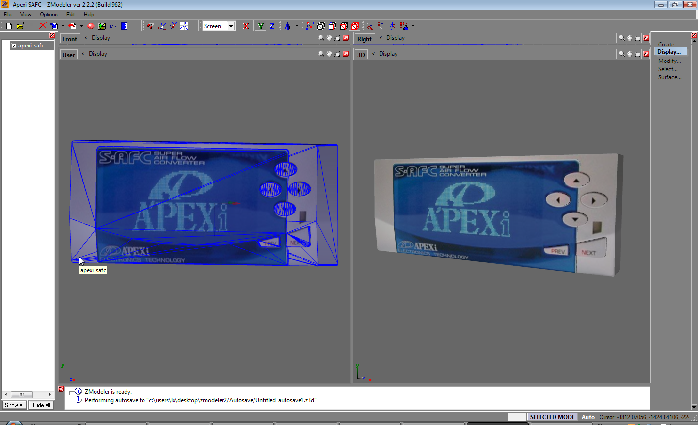This screenshot has height=425, width=698.
Task: Click the running figure animation icon
Action: [x=392, y=26]
